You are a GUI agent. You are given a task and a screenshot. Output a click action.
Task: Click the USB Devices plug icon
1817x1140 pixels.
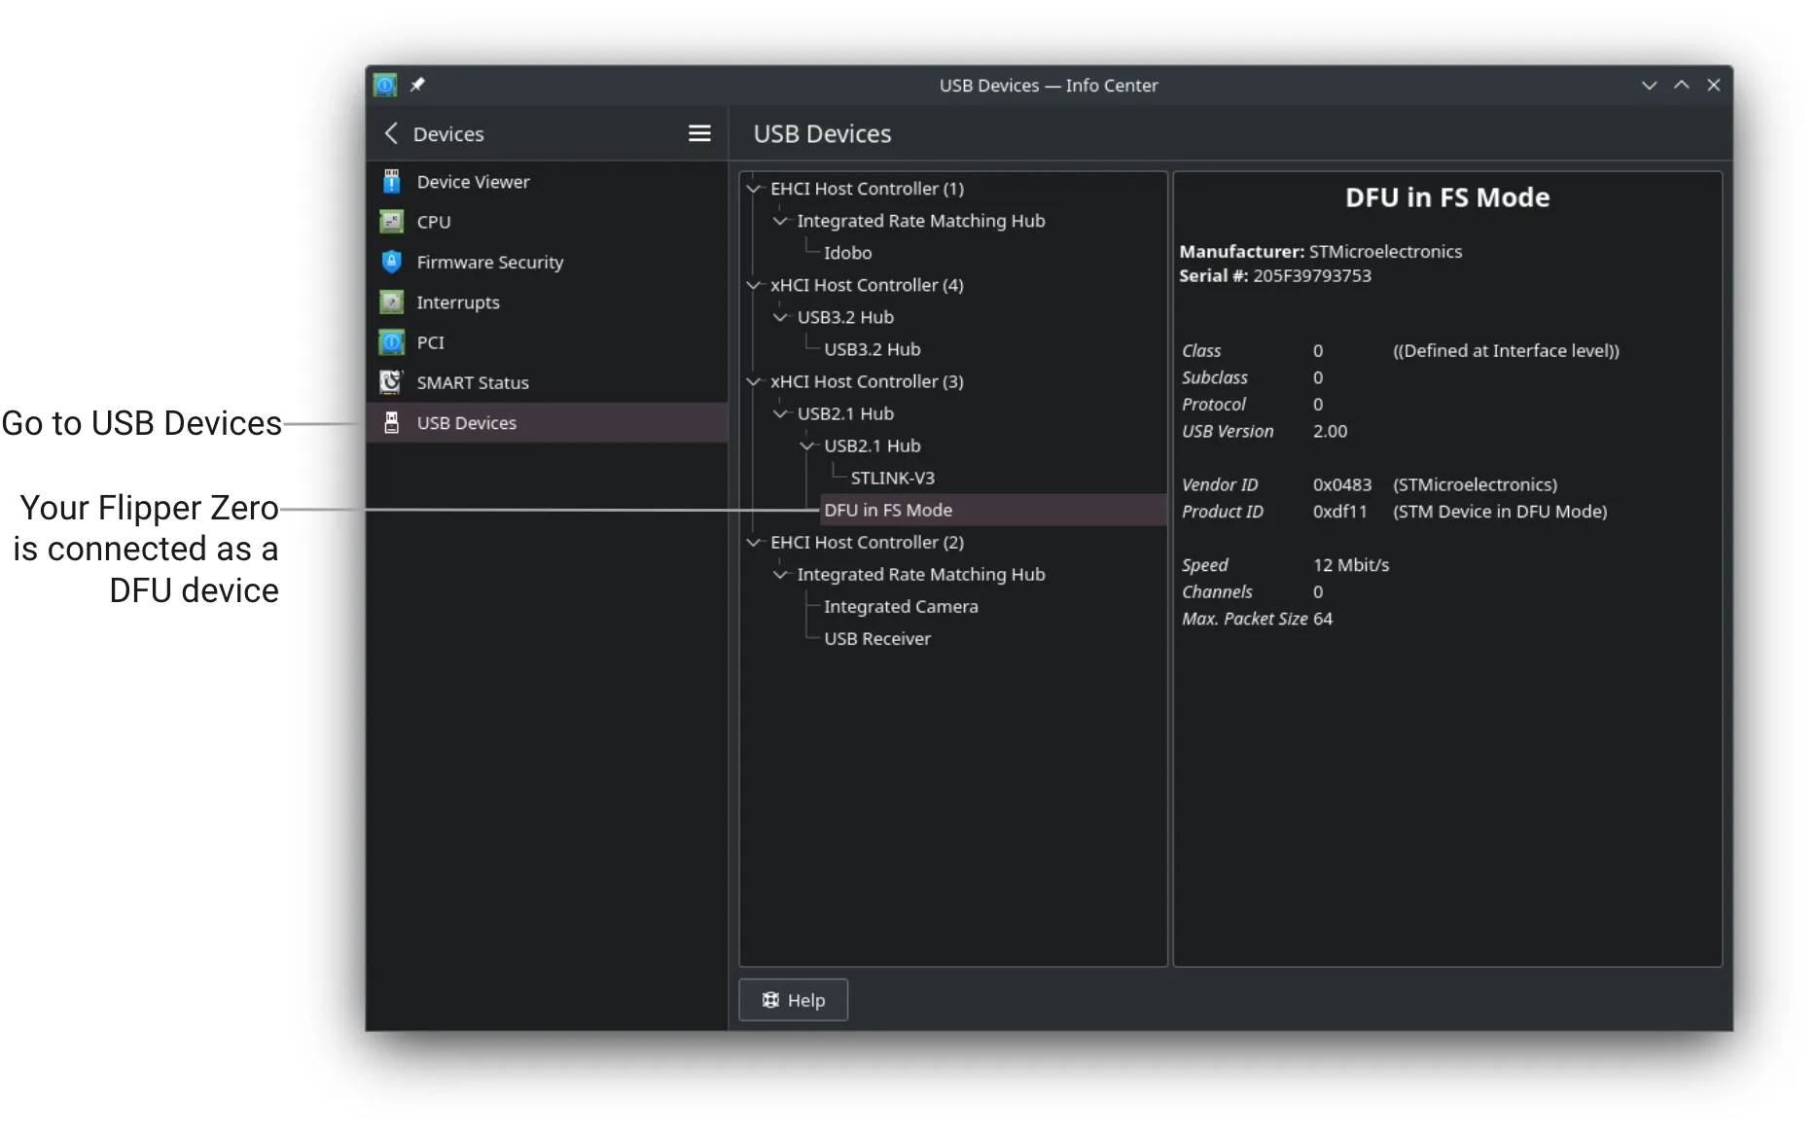point(391,423)
